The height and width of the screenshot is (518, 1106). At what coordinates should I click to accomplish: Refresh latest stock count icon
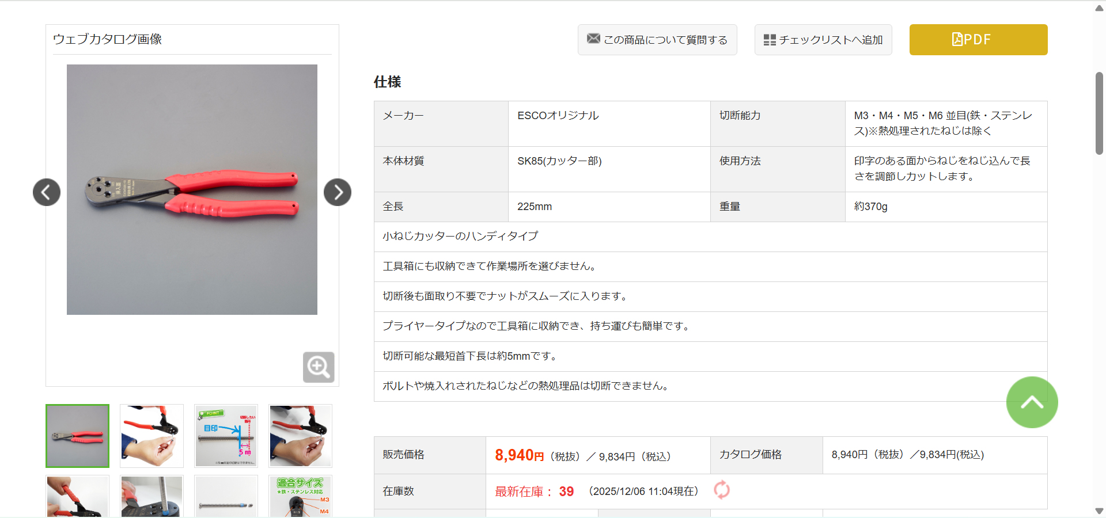tap(722, 490)
